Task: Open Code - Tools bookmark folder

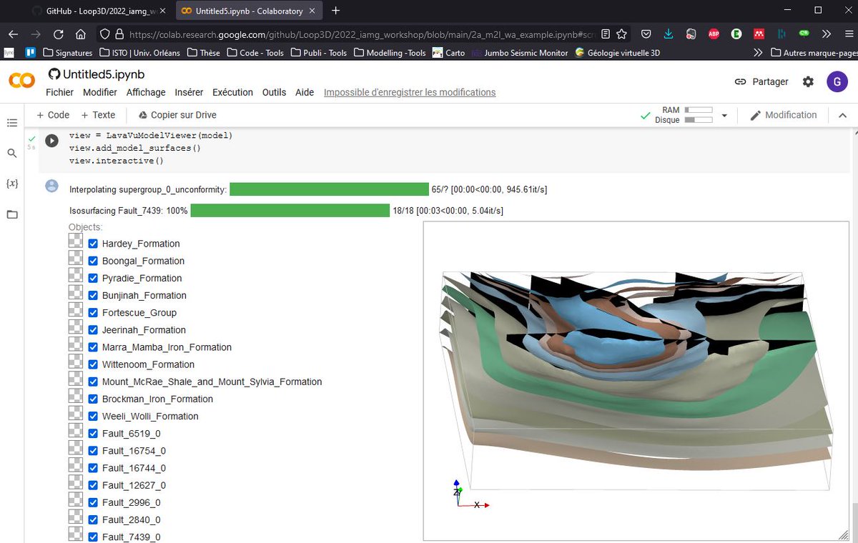Action: pos(255,53)
